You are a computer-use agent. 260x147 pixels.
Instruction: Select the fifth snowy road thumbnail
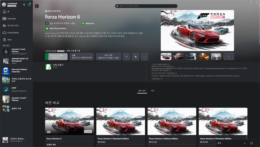click(x=216, y=57)
